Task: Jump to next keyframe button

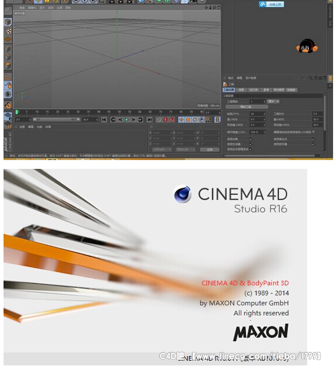Action: [x=140, y=119]
